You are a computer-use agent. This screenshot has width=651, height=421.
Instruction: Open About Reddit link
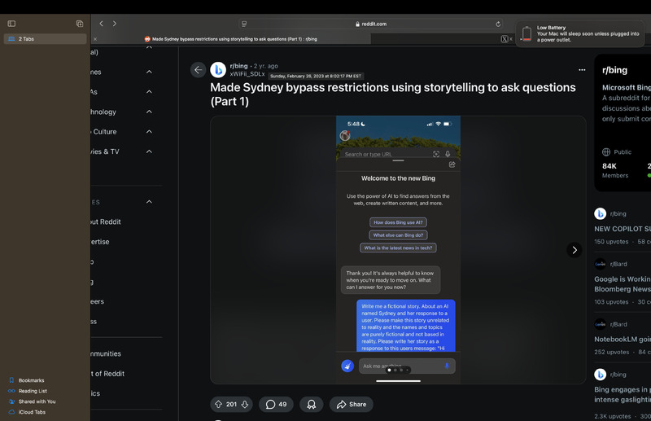106,222
